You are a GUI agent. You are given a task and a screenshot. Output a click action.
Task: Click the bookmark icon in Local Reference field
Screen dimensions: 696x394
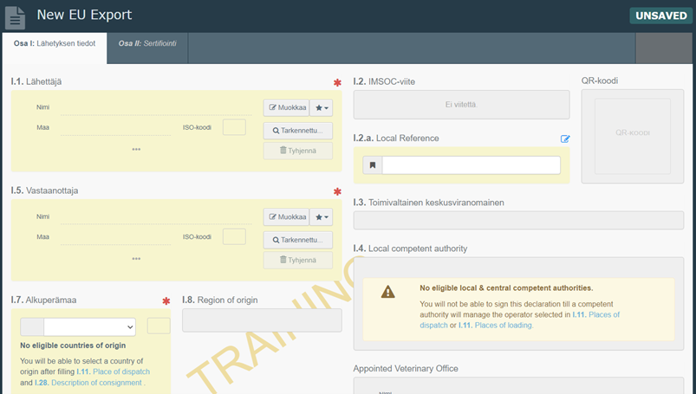point(372,165)
